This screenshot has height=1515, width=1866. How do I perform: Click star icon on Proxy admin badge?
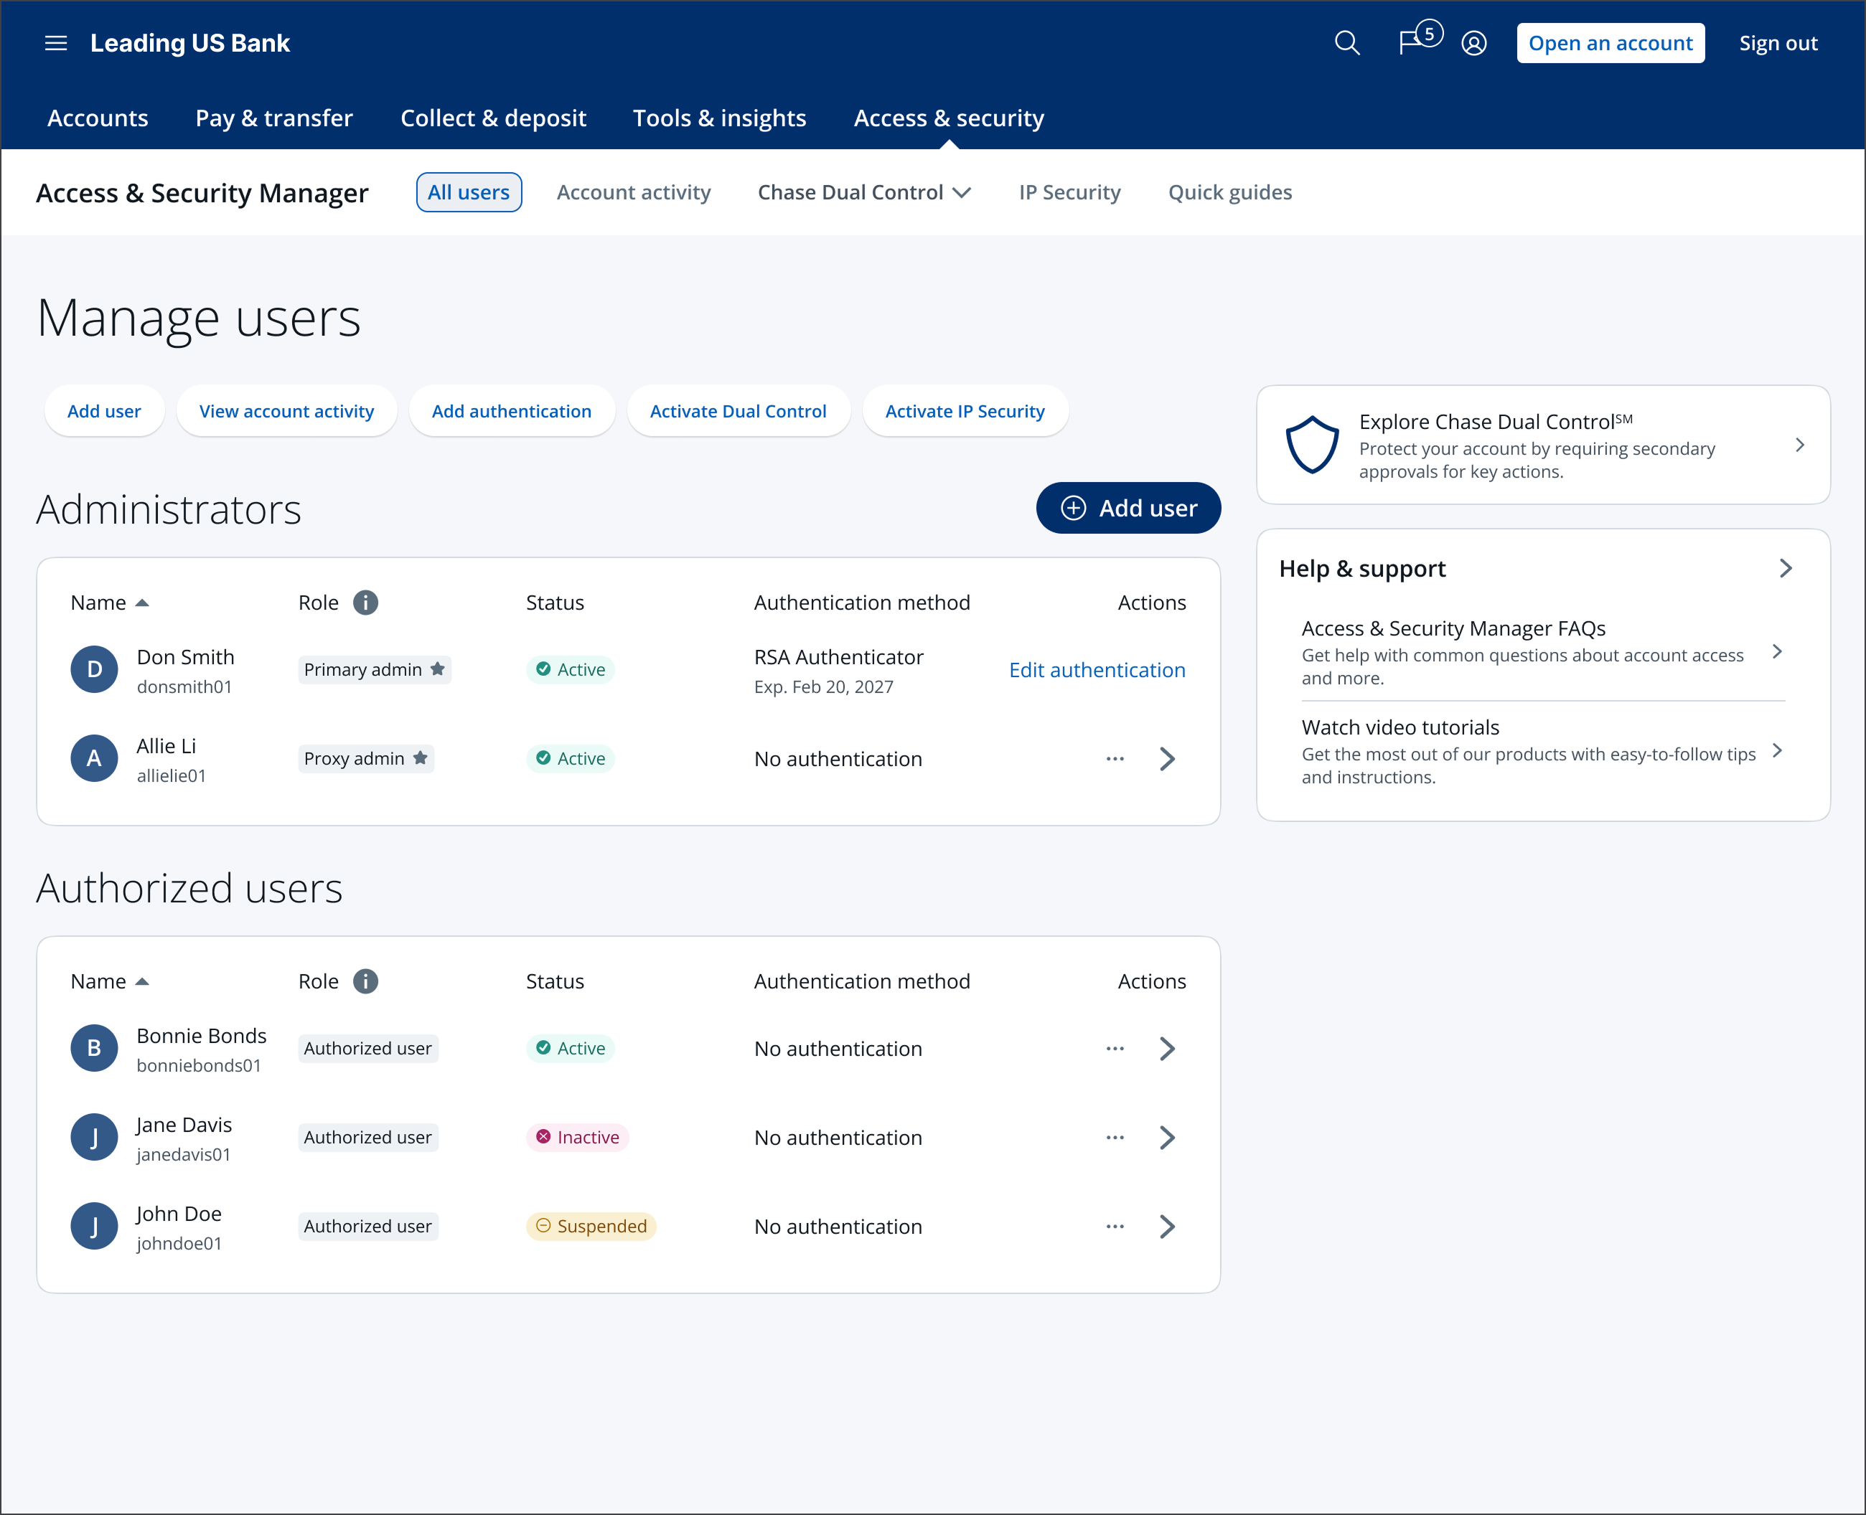coord(420,757)
